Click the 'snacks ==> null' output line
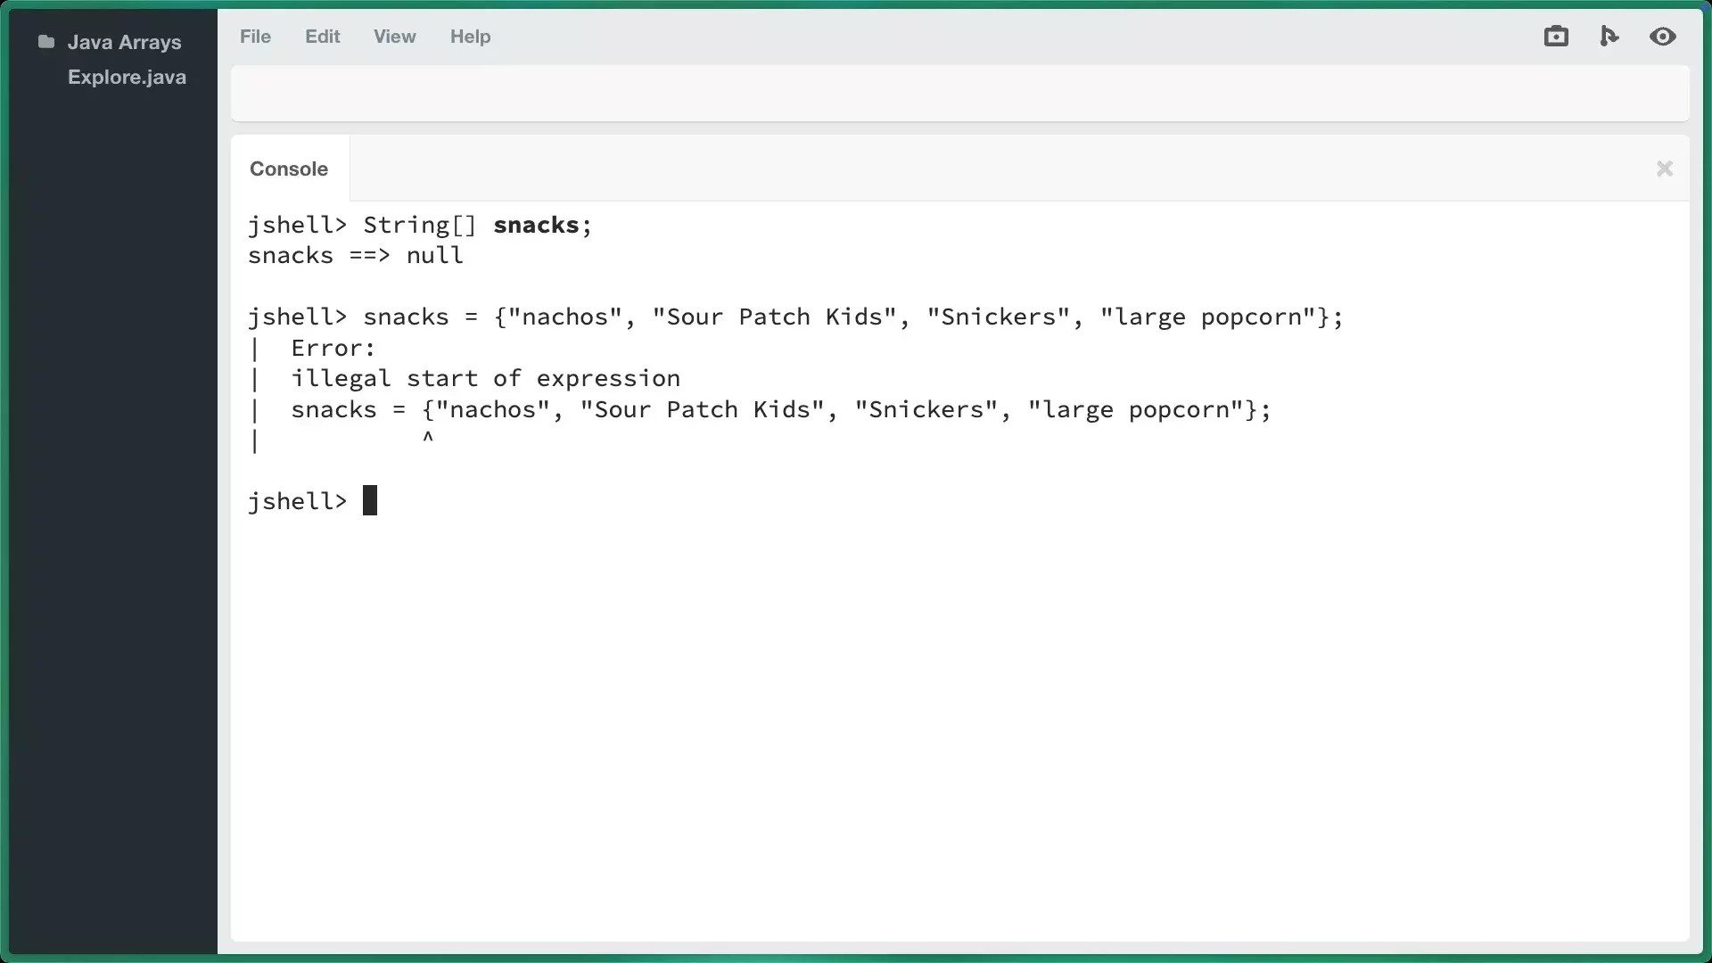 coord(355,256)
